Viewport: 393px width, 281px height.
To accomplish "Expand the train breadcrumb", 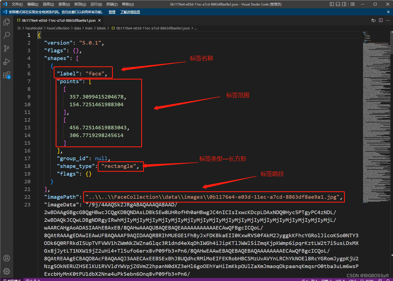I will (x=89, y=28).
